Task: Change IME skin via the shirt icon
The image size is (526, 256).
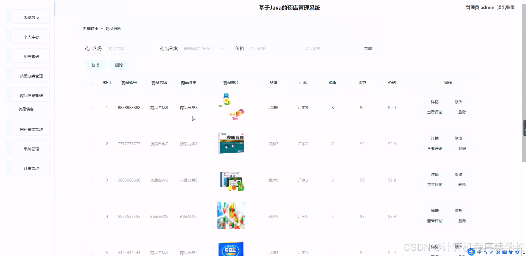Action: coord(511,252)
